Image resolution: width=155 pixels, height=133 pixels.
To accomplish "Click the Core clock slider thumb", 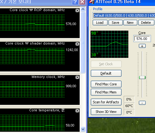I will (142, 77).
